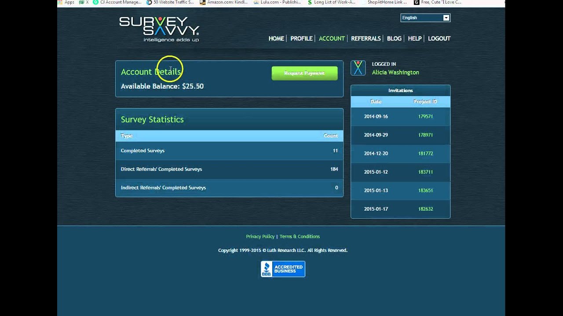Click the Survey Statistics heading
The height and width of the screenshot is (316, 563).
point(152,119)
